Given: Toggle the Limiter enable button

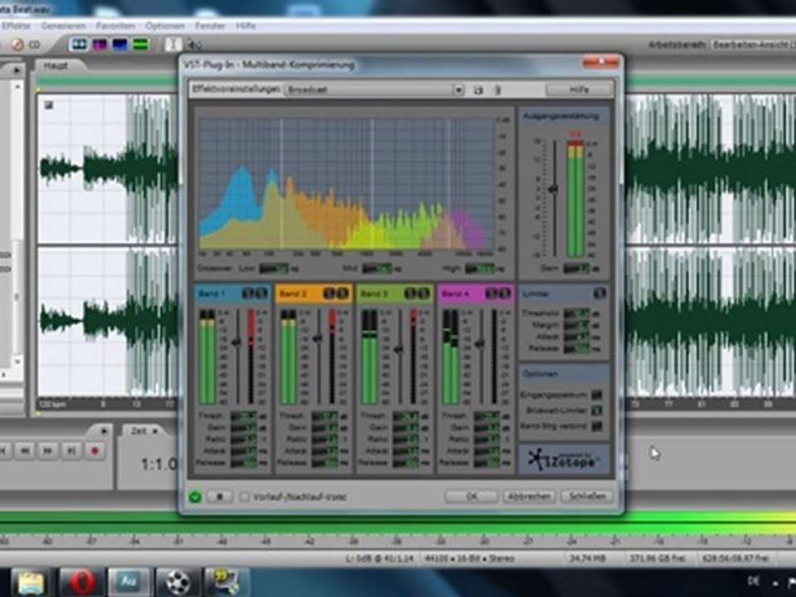Looking at the screenshot, I should (x=599, y=293).
